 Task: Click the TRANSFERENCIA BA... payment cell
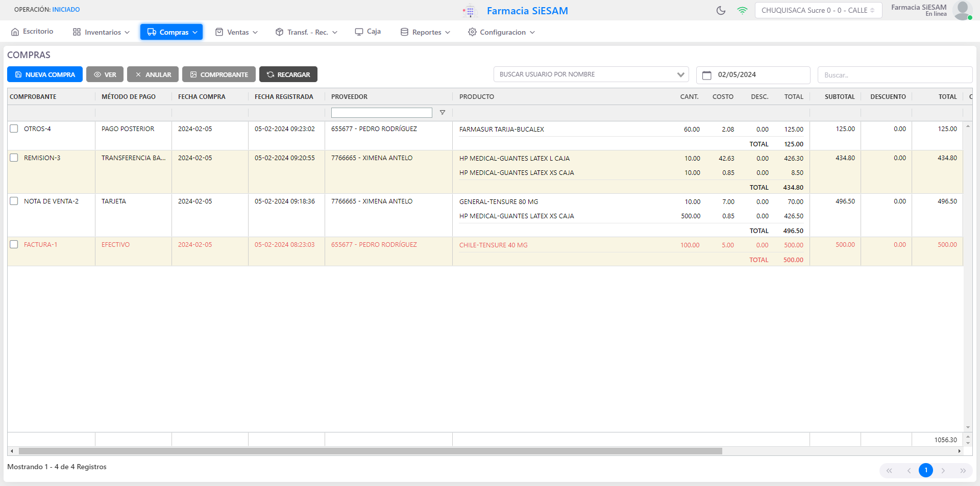(x=134, y=158)
